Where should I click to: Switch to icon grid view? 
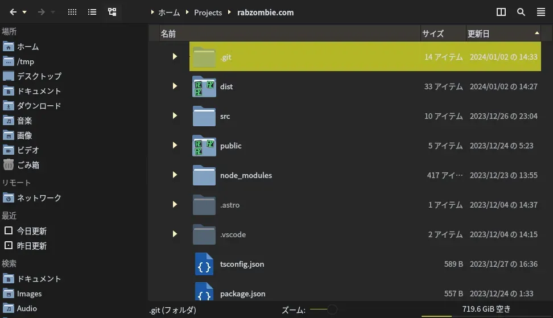coord(72,12)
